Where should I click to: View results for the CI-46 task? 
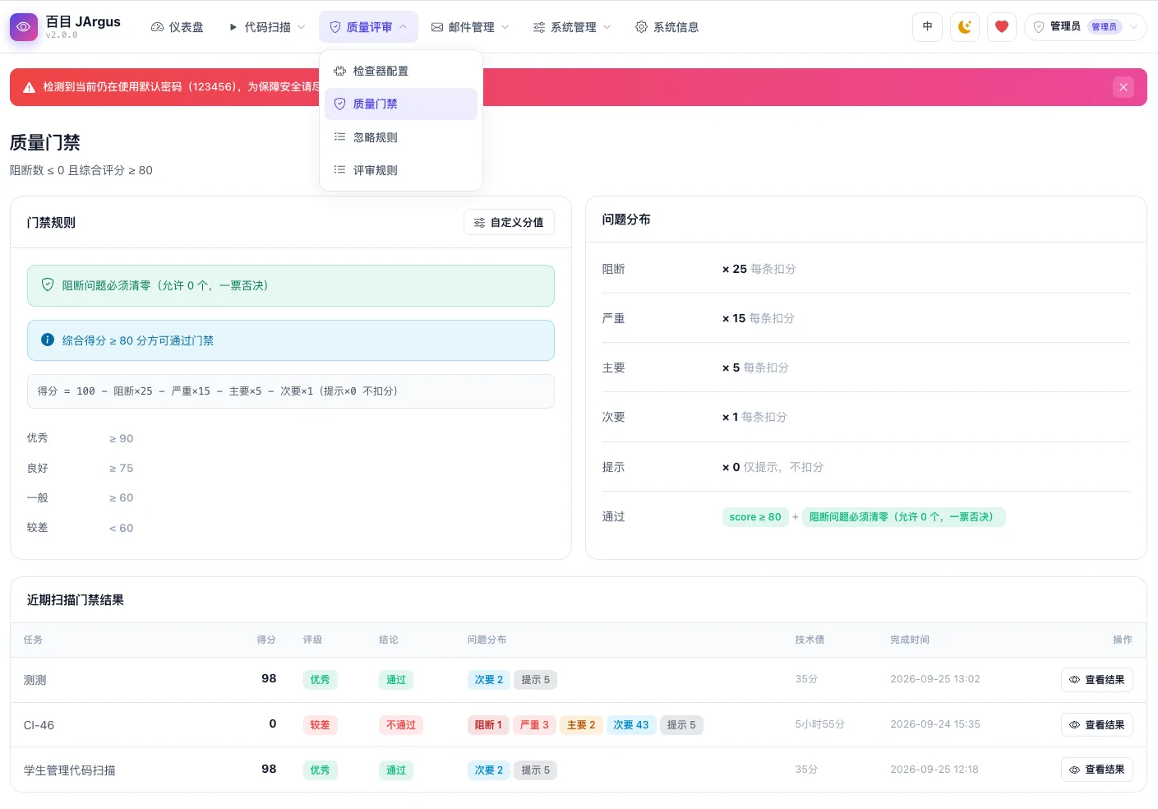pos(1097,725)
